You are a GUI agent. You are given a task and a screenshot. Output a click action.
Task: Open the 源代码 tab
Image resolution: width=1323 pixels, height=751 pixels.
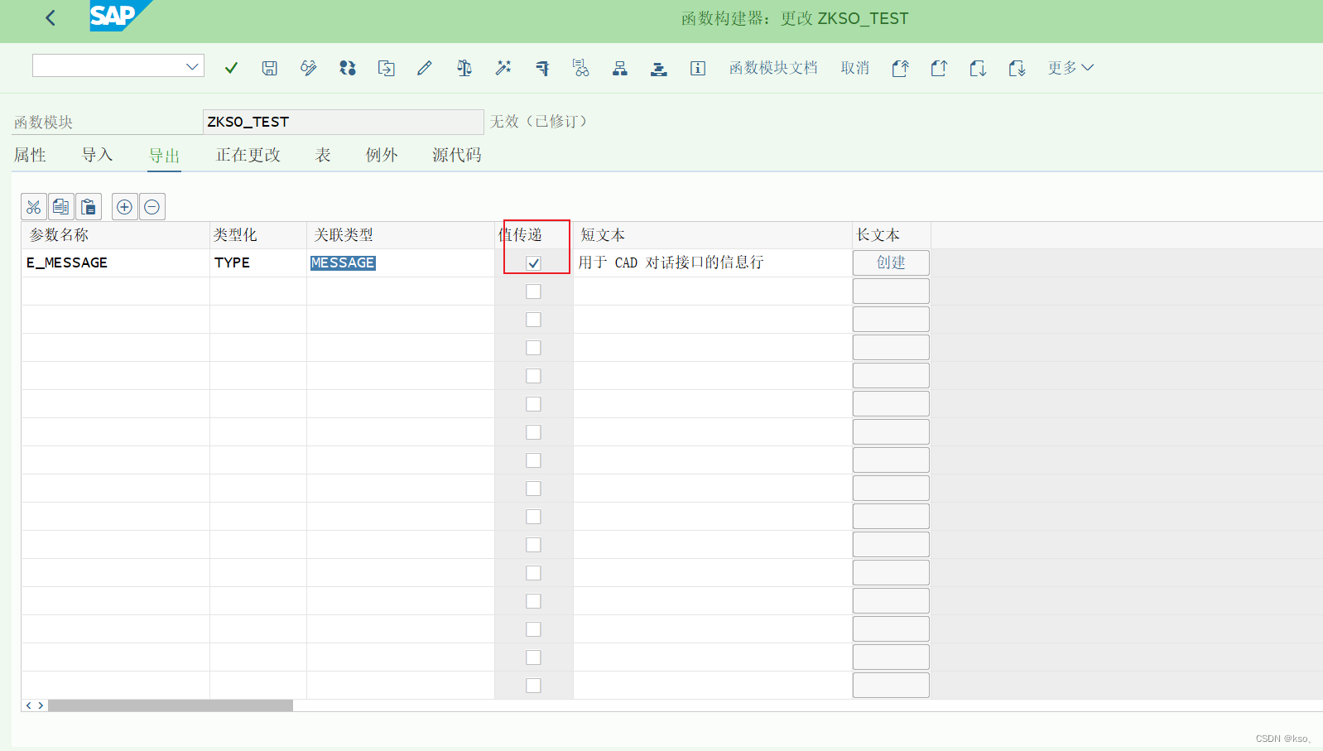click(457, 155)
